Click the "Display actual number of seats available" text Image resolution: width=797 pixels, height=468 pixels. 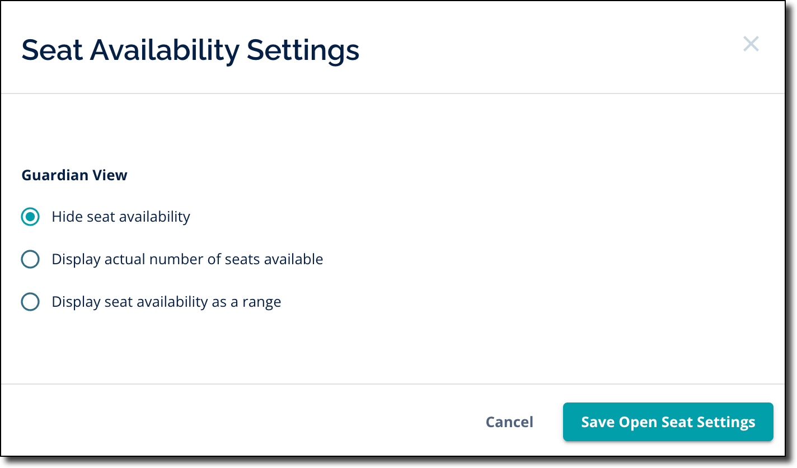tap(187, 259)
